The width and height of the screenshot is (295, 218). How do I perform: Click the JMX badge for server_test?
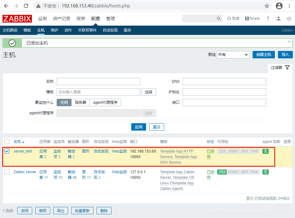click(245, 151)
